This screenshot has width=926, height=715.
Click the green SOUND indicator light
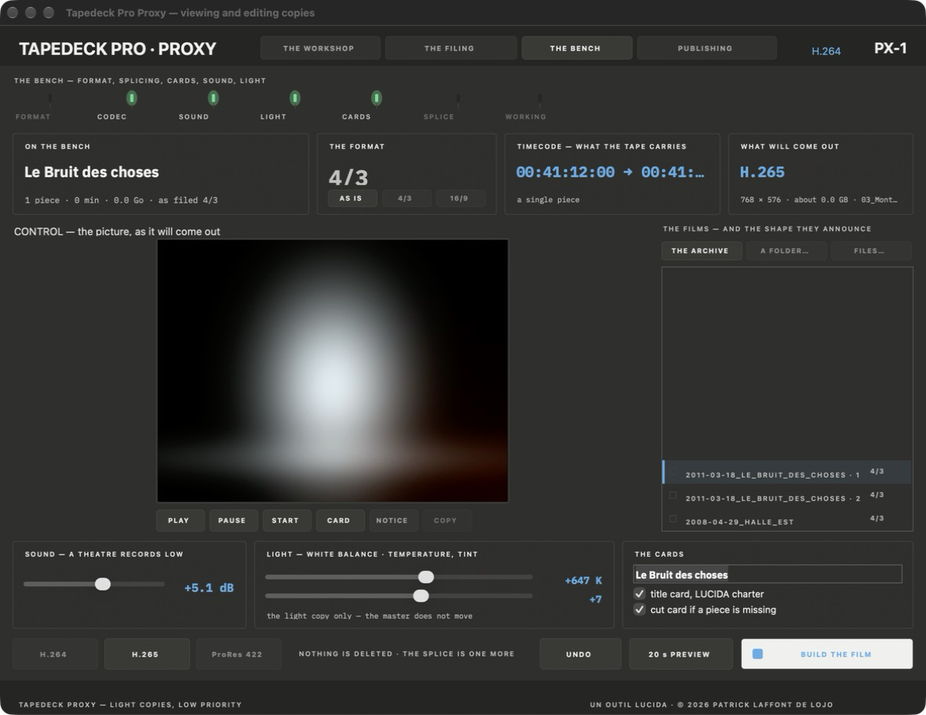tap(213, 98)
